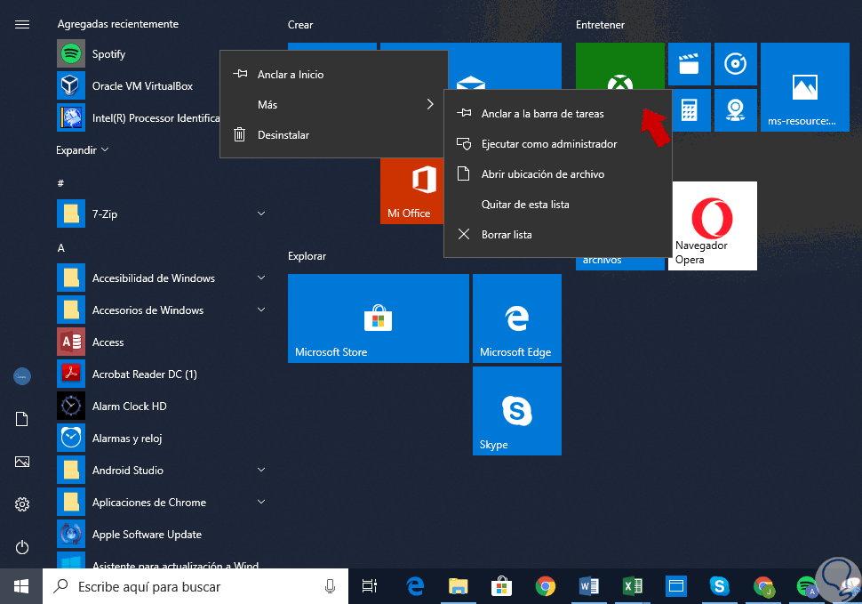
Task: Click the Microsoft Edge tile
Action: tap(516, 318)
